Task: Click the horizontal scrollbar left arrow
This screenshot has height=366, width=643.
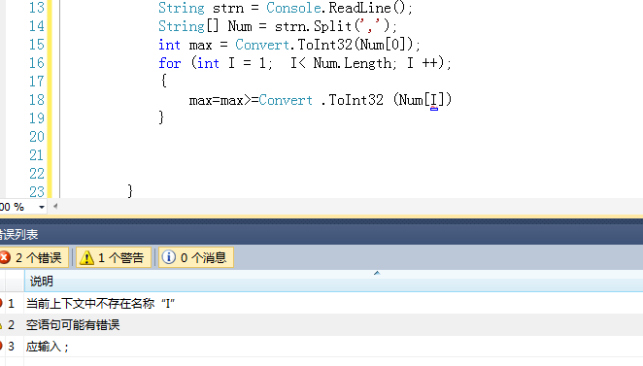Action: (55, 206)
